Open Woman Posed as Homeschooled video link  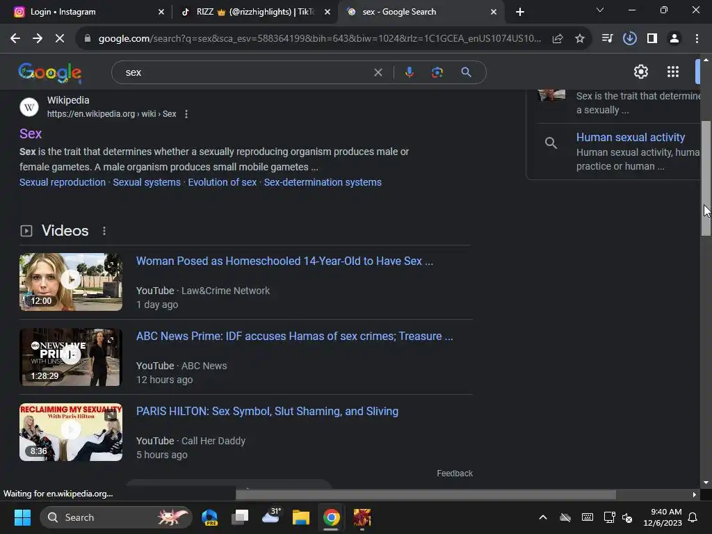[x=284, y=261]
